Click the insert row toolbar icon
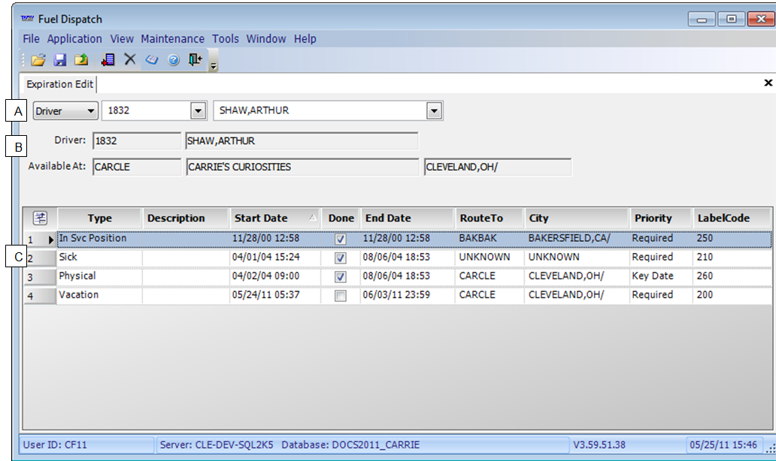This screenshot has height=461, width=776. (108, 60)
